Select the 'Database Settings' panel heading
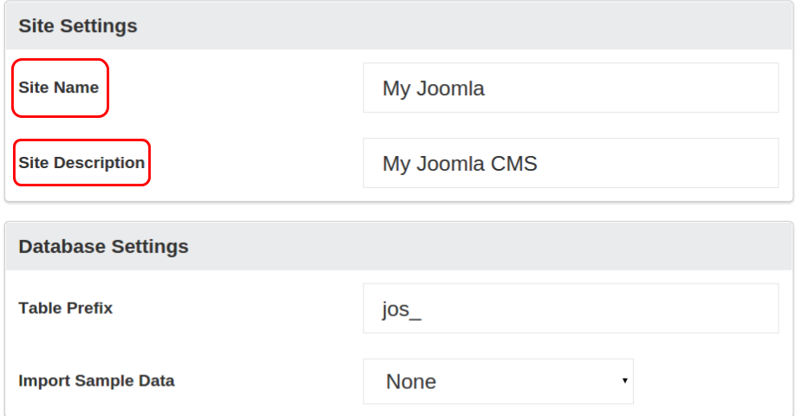The width and height of the screenshot is (796, 416). 103,246
